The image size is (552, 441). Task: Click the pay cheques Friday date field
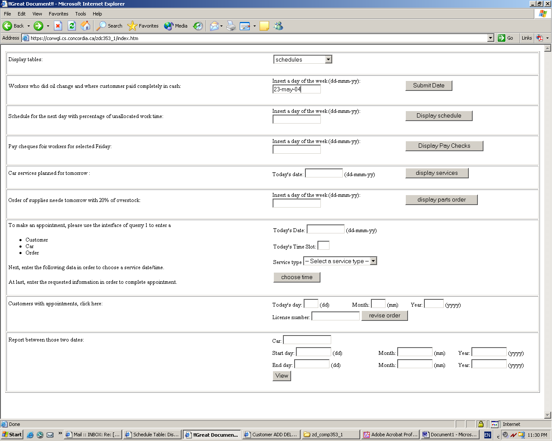(x=297, y=149)
